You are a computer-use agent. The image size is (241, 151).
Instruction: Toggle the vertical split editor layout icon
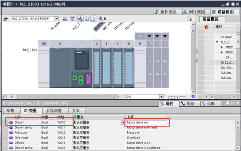[x=93, y=19]
